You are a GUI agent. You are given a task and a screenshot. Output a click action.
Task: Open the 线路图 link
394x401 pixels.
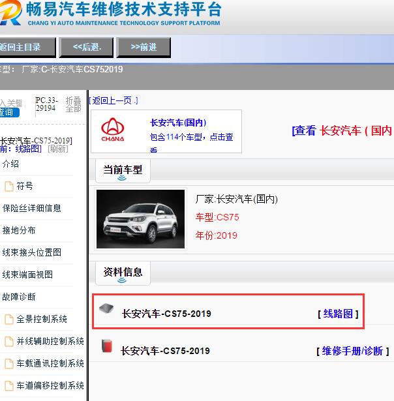pyautogui.click(x=338, y=314)
